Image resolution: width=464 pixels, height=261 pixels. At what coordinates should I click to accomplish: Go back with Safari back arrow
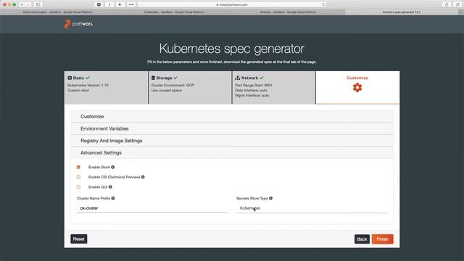coord(22,4)
